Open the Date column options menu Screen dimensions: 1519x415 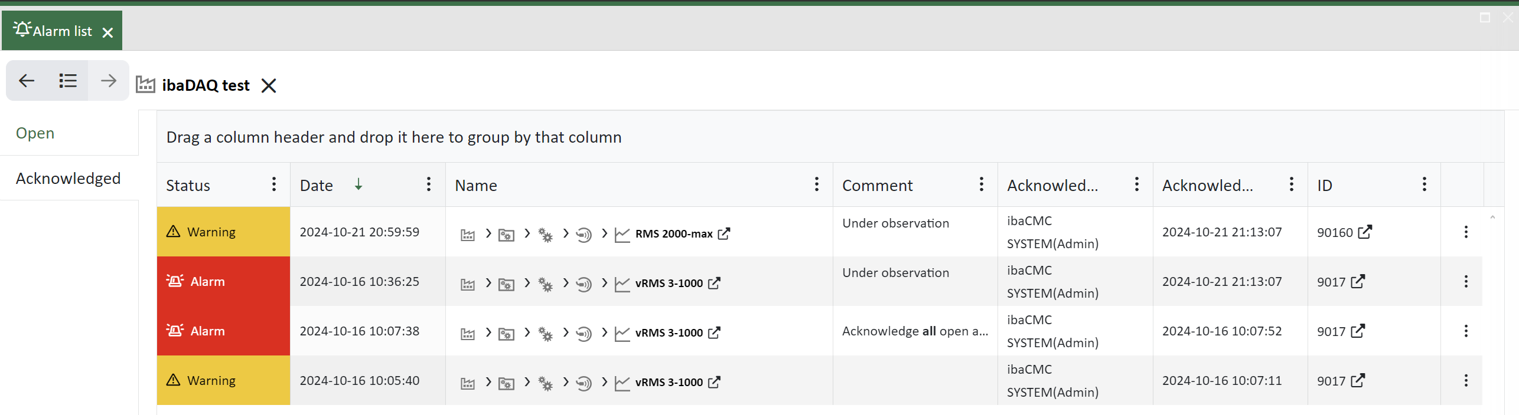pos(429,185)
